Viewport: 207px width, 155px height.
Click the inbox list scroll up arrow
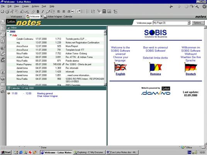click(x=105, y=31)
